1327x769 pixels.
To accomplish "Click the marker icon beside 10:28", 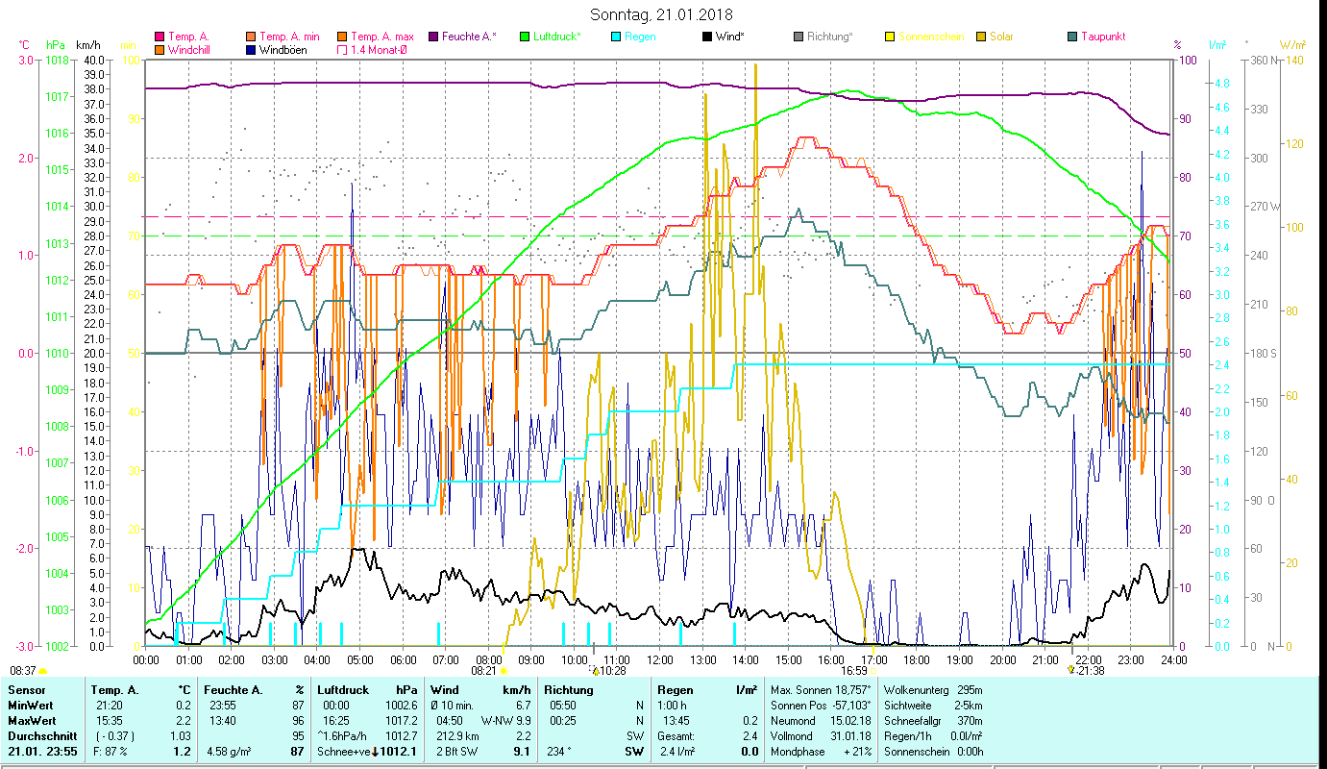I will [595, 670].
